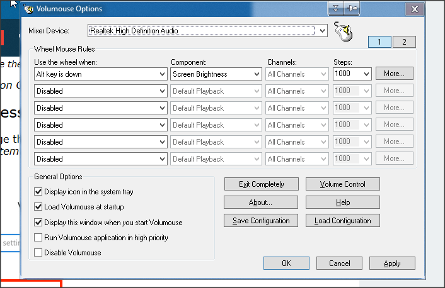Screen dimensions: 445x288
Task: Click the General Options group label
Action: pos(58,177)
